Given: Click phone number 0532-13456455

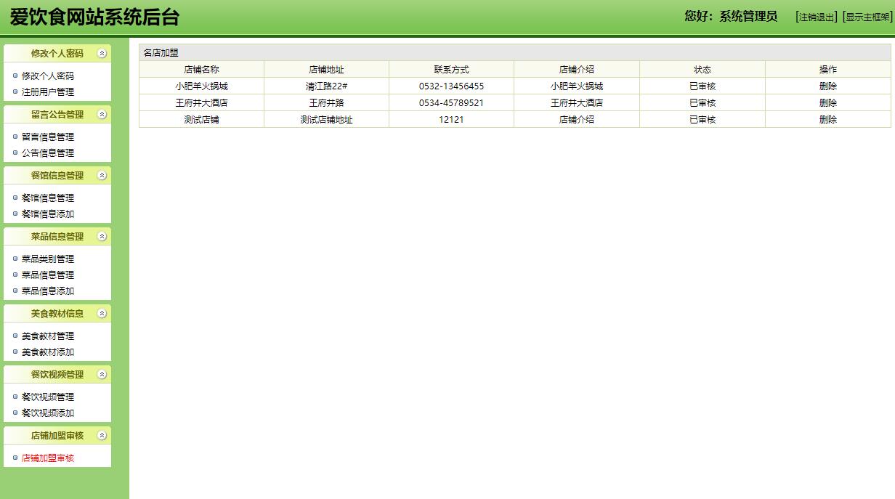Looking at the screenshot, I should coord(451,86).
